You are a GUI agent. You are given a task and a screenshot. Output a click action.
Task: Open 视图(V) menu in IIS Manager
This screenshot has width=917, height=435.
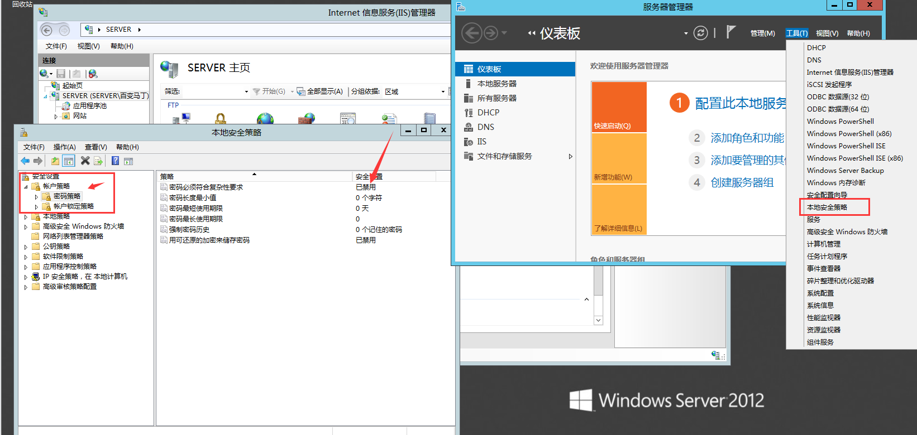[88, 46]
